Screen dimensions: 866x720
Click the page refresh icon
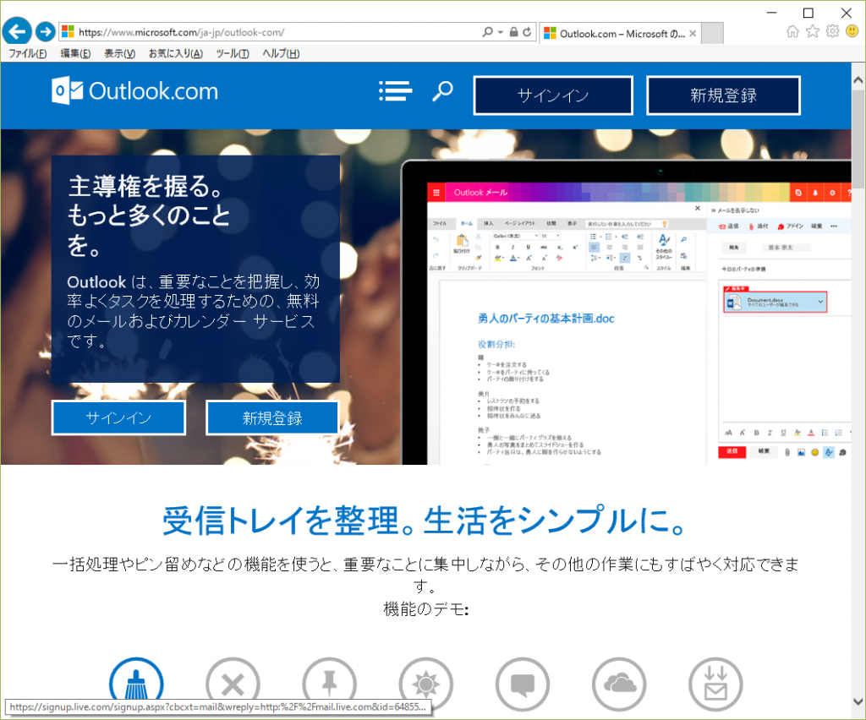[x=527, y=32]
